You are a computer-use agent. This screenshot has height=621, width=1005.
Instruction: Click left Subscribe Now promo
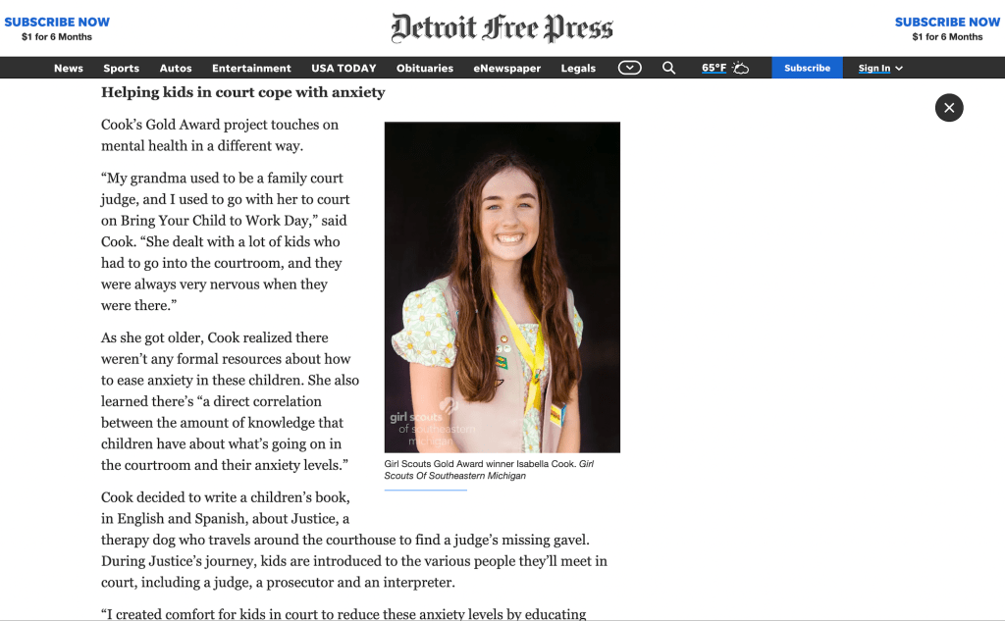(x=57, y=28)
